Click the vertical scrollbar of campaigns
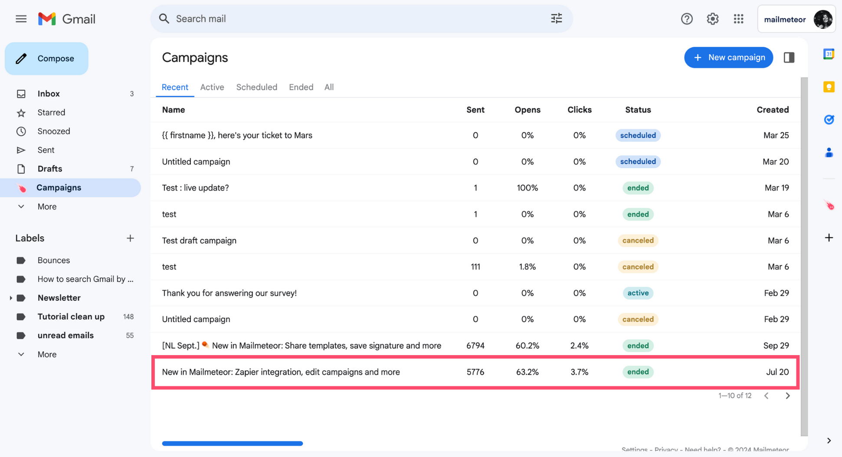 click(804, 257)
